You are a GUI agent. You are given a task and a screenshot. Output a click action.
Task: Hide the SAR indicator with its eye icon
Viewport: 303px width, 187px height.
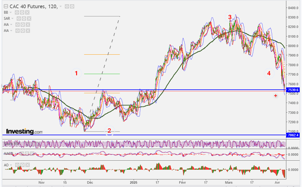19,19
